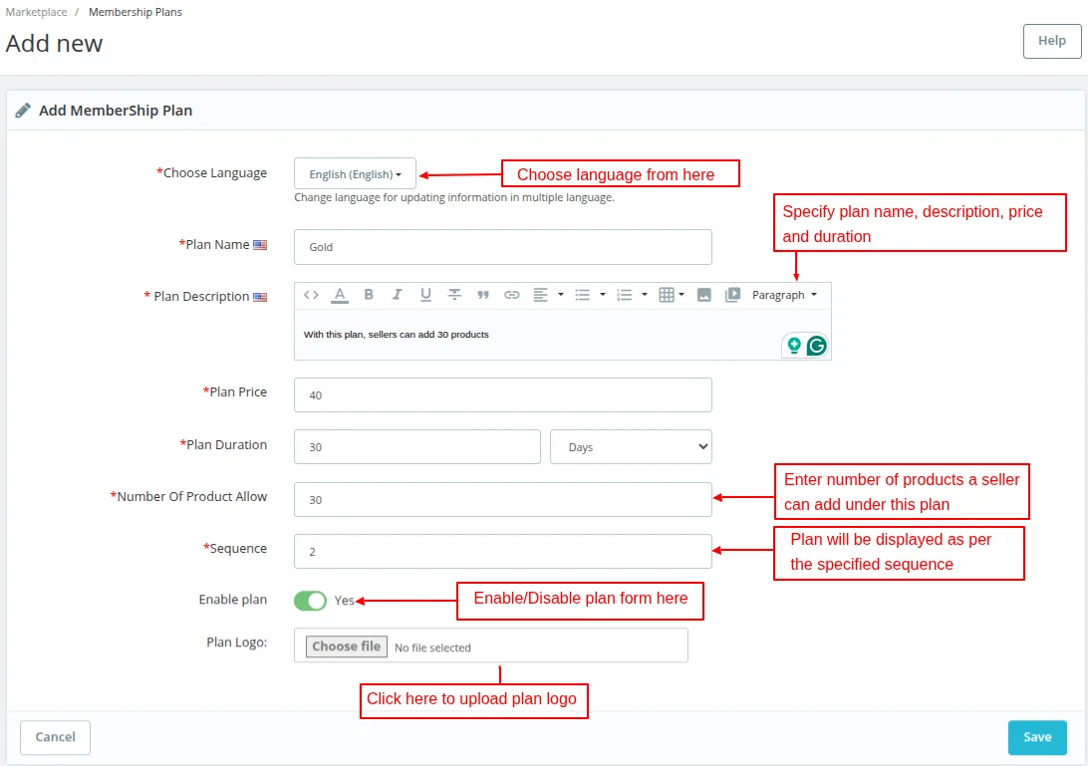This screenshot has height=766, width=1088.
Task: Focus the Plan Name field
Action: 503,247
